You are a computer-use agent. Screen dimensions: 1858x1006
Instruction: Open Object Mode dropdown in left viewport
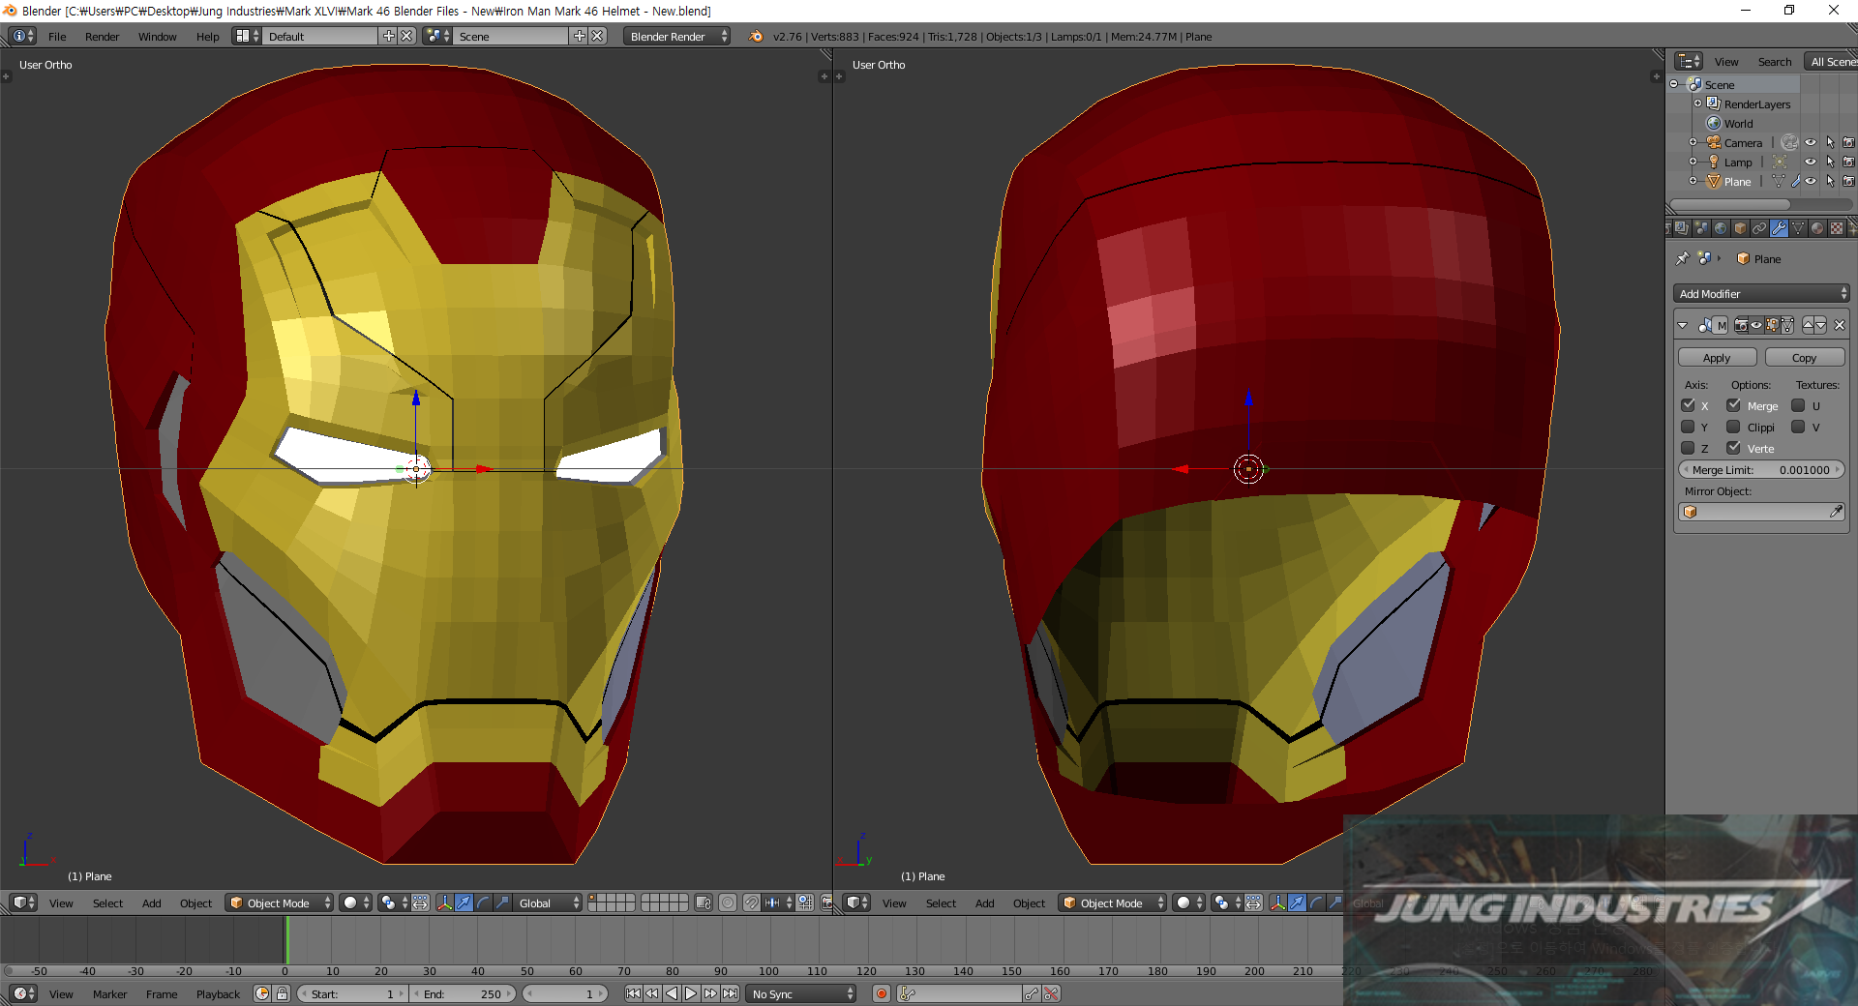[x=279, y=902]
